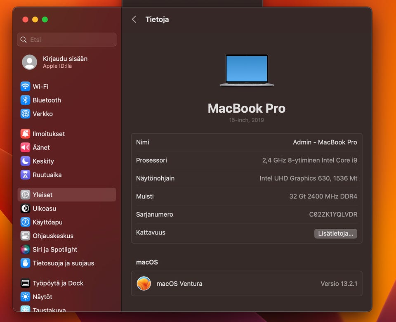Open the Siri ja Spotlight icon
396x322 pixels.
click(x=25, y=249)
